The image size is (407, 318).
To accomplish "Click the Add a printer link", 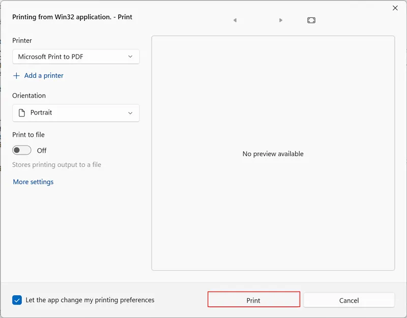I will click(x=44, y=76).
